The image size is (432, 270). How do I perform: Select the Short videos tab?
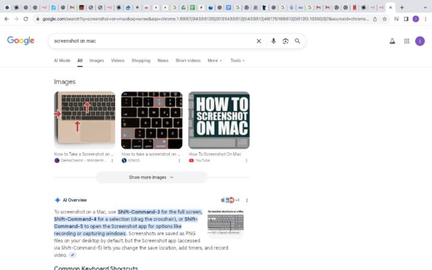[188, 61]
